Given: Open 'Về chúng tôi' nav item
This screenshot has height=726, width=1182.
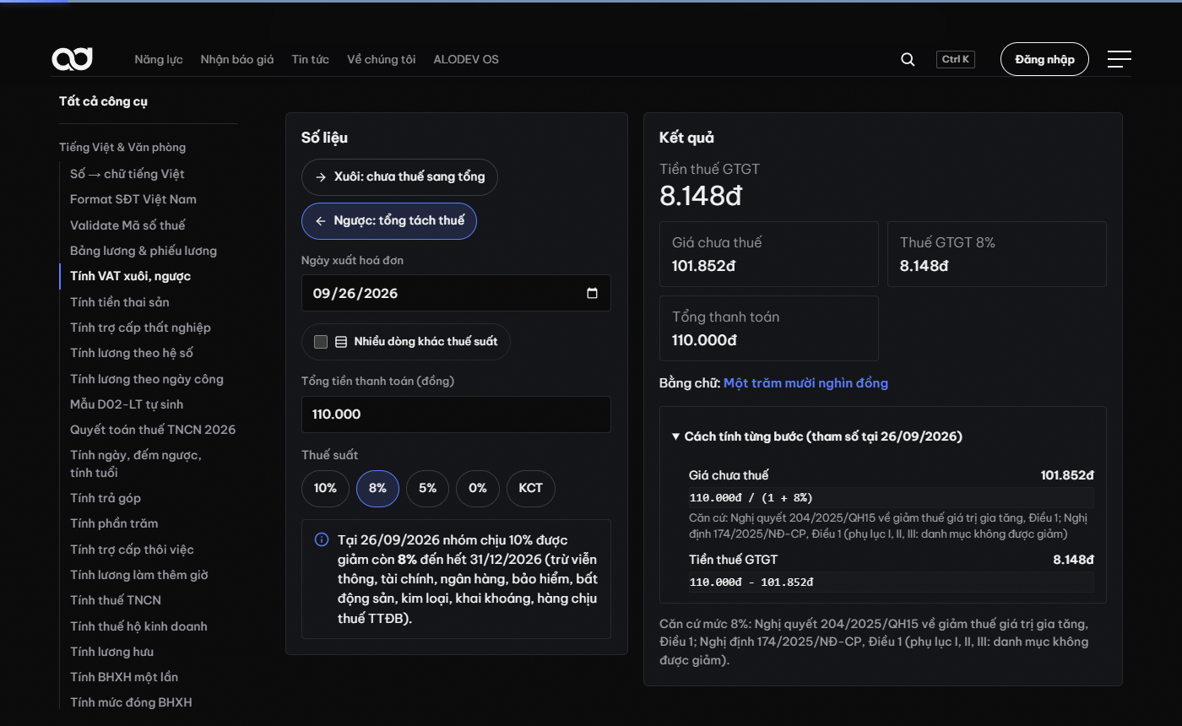Looking at the screenshot, I should pyautogui.click(x=381, y=59).
